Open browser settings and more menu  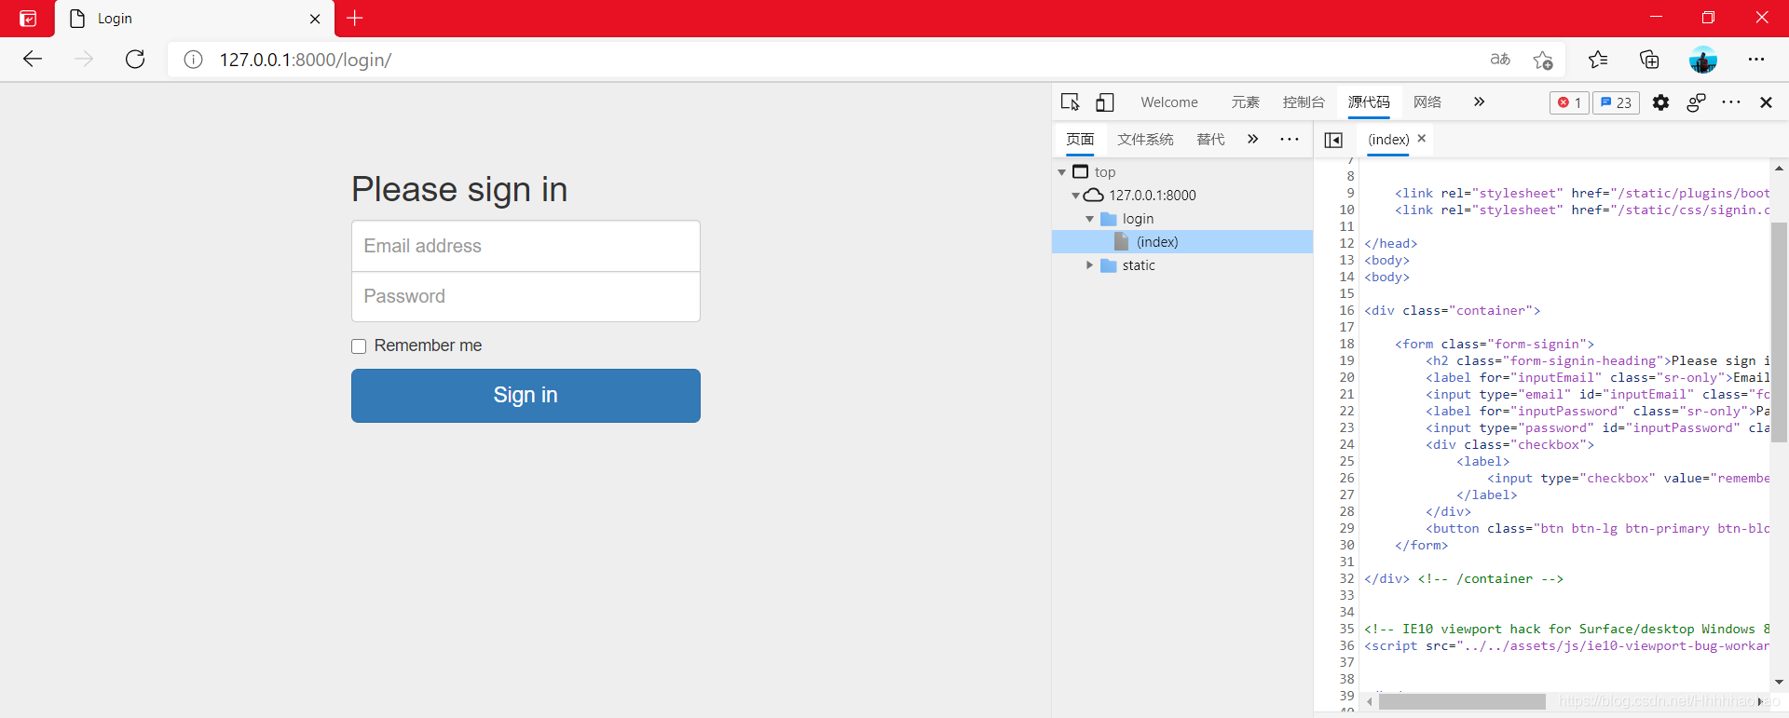[1756, 60]
